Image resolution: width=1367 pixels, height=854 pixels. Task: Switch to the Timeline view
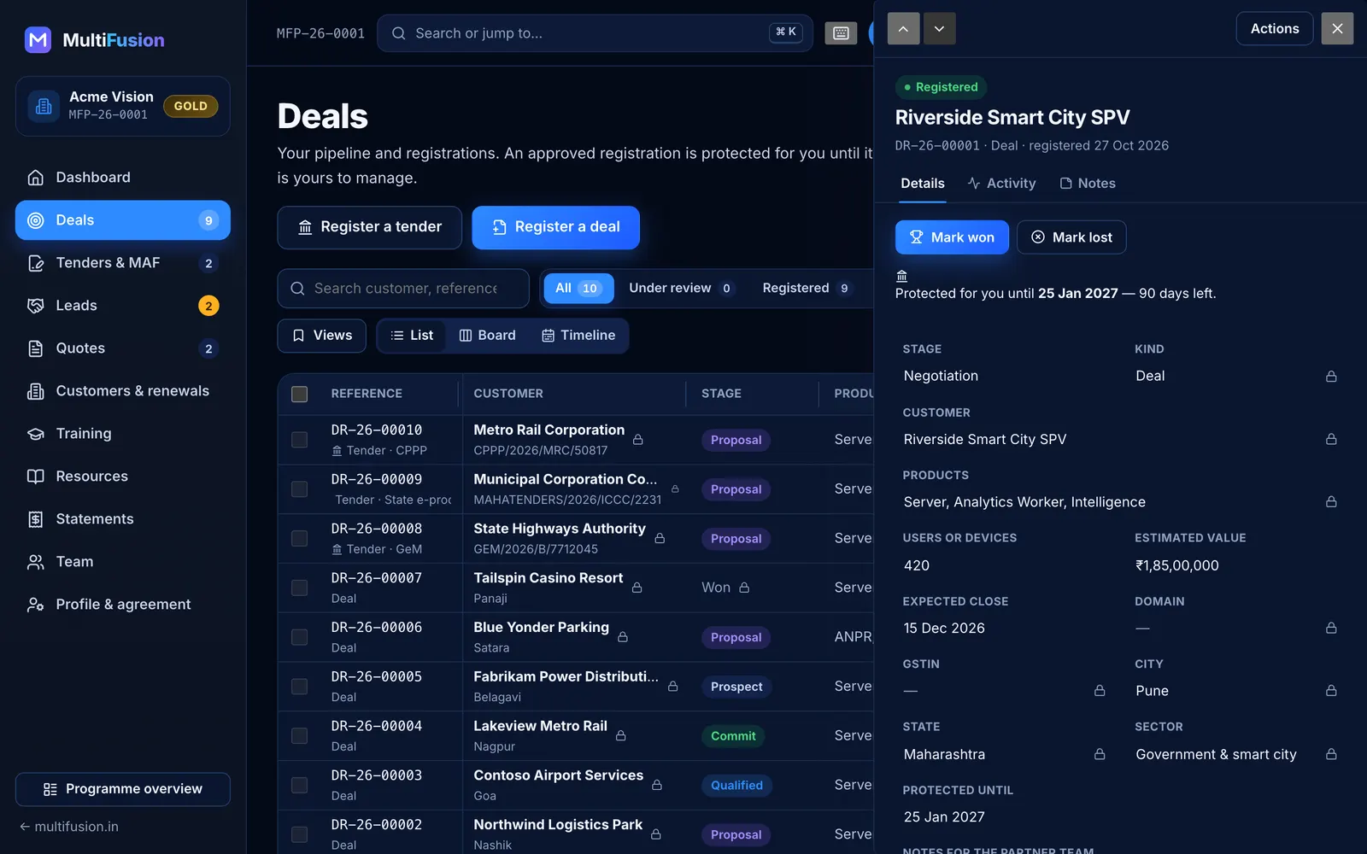coord(578,336)
